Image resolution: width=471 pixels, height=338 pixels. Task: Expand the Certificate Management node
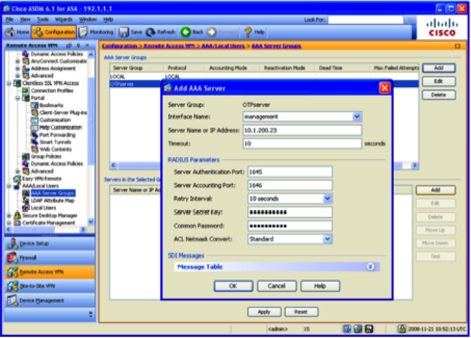tap(9, 223)
